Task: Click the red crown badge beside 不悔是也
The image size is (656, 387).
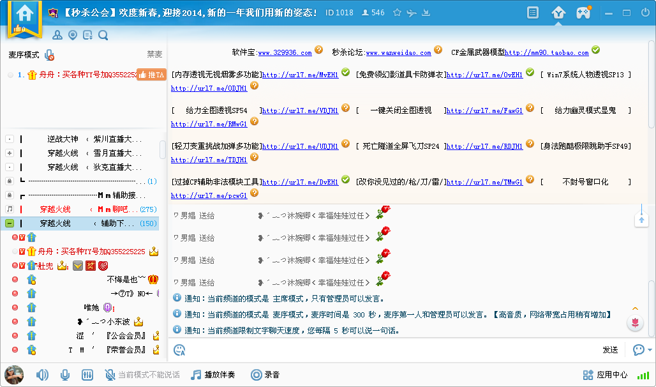Action: (x=153, y=279)
